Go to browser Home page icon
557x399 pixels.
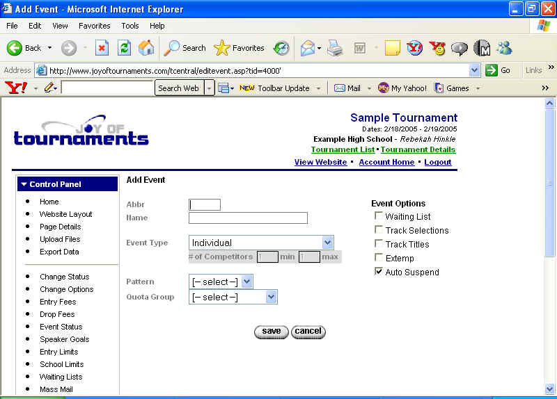click(146, 48)
